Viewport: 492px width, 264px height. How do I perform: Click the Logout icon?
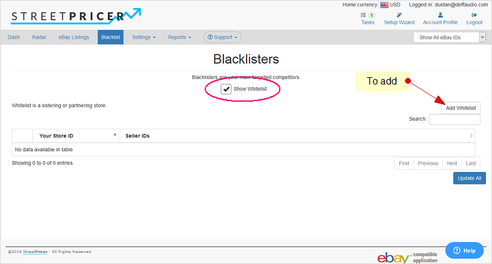pos(474,15)
